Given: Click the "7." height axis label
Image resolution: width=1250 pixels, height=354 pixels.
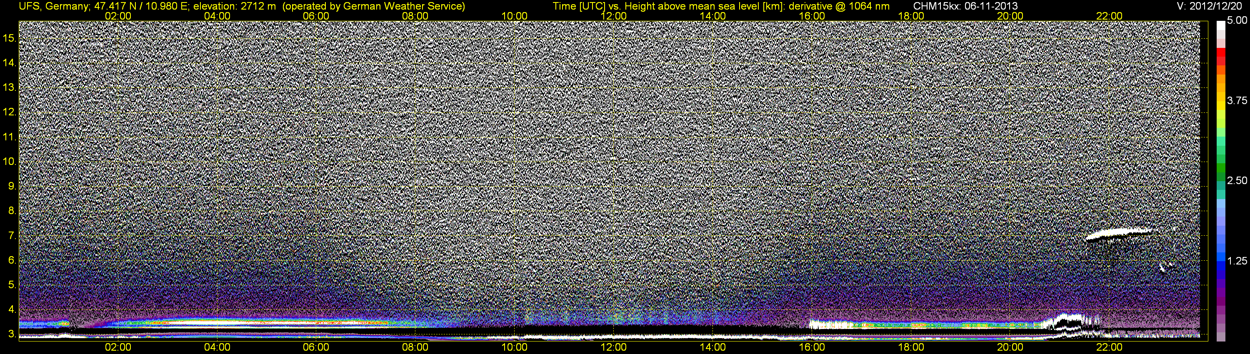Looking at the screenshot, I should point(12,236).
